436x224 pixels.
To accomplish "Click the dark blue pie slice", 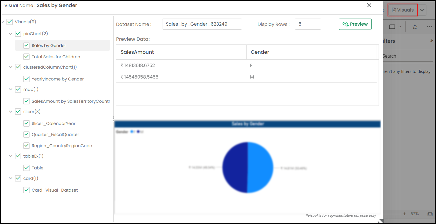I will coord(235,167).
